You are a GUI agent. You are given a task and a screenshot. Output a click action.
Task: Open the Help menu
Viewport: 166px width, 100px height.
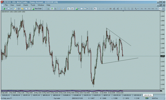(x=48, y=5)
